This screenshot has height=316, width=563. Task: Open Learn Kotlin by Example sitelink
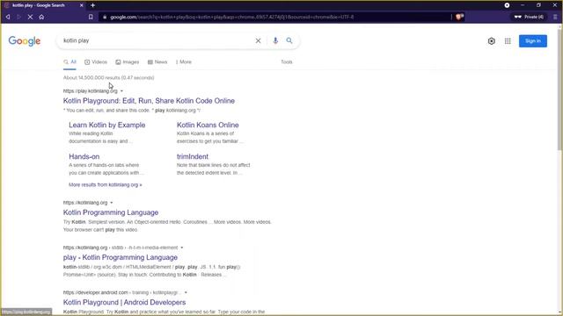click(107, 125)
